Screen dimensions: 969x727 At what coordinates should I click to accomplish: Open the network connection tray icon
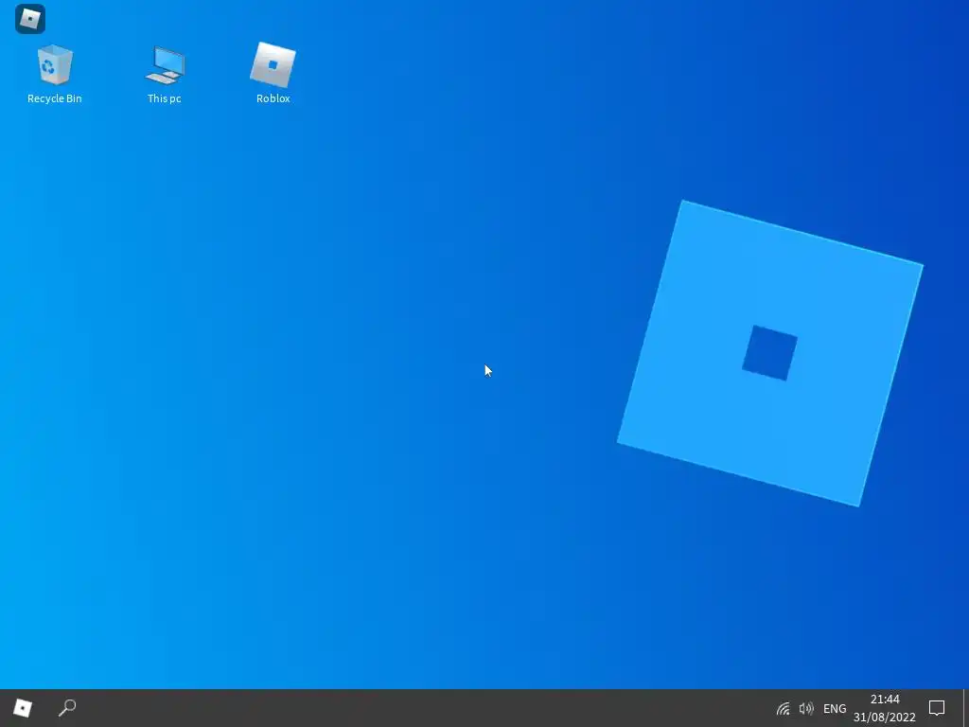tap(783, 708)
